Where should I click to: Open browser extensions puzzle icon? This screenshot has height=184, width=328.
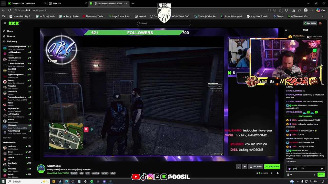point(286,10)
